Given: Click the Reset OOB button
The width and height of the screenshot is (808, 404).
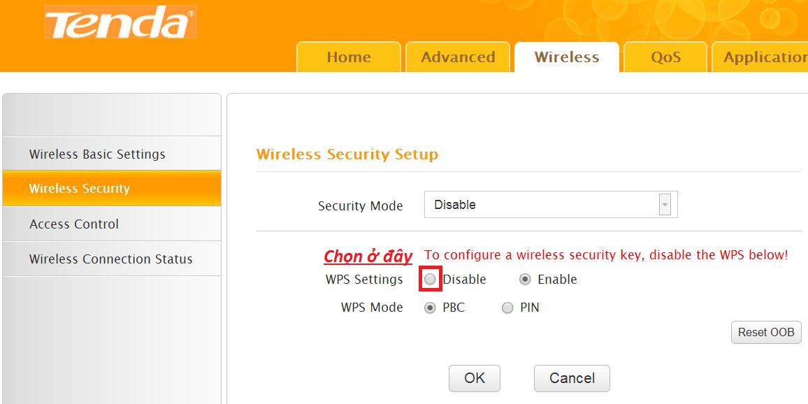Looking at the screenshot, I should coord(766,333).
